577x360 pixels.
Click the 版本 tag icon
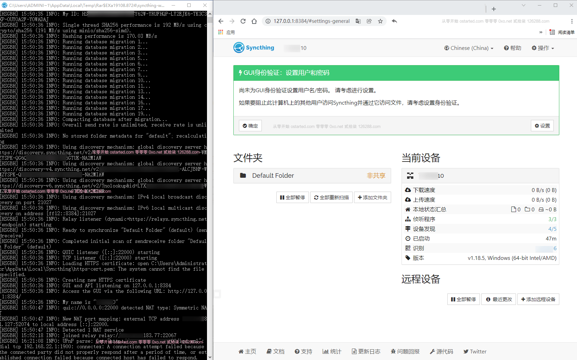tap(408, 258)
